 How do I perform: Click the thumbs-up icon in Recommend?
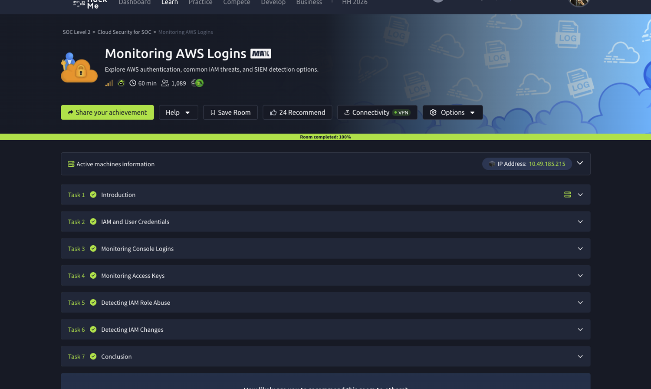(273, 112)
